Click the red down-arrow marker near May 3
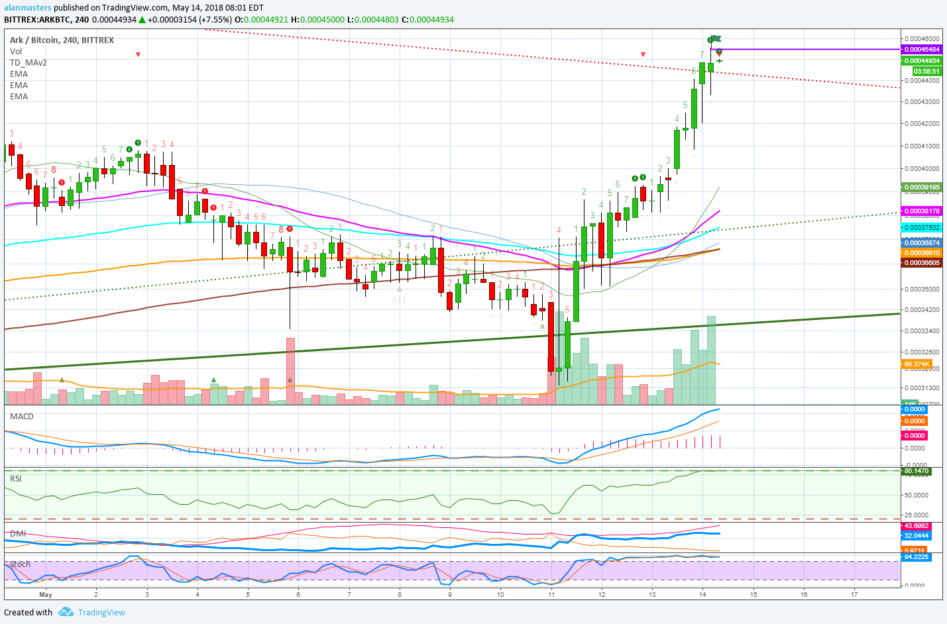This screenshot has width=947, height=624. tap(138, 54)
